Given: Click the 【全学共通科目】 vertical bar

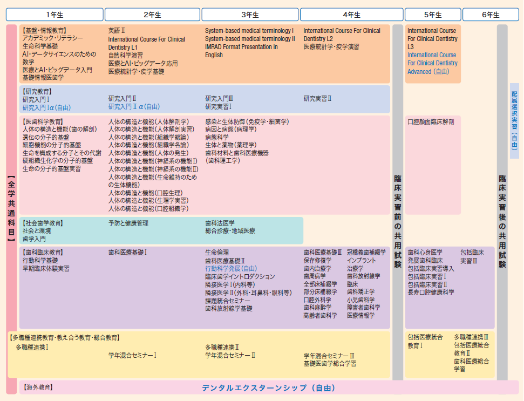Looking at the screenshot, I should pyautogui.click(x=11, y=209).
